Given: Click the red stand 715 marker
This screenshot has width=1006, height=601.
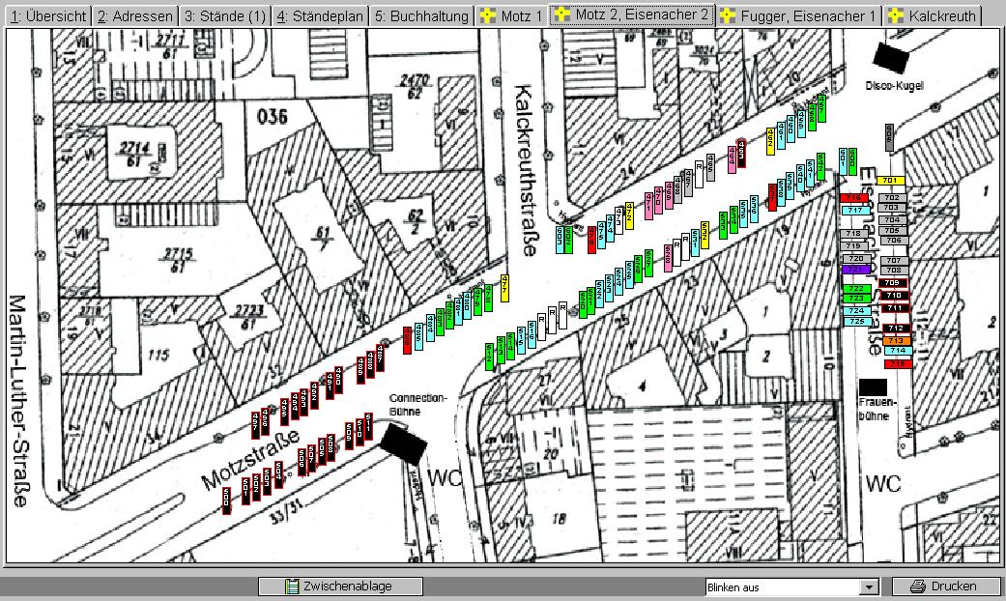Looking at the screenshot, I should coord(898,364).
